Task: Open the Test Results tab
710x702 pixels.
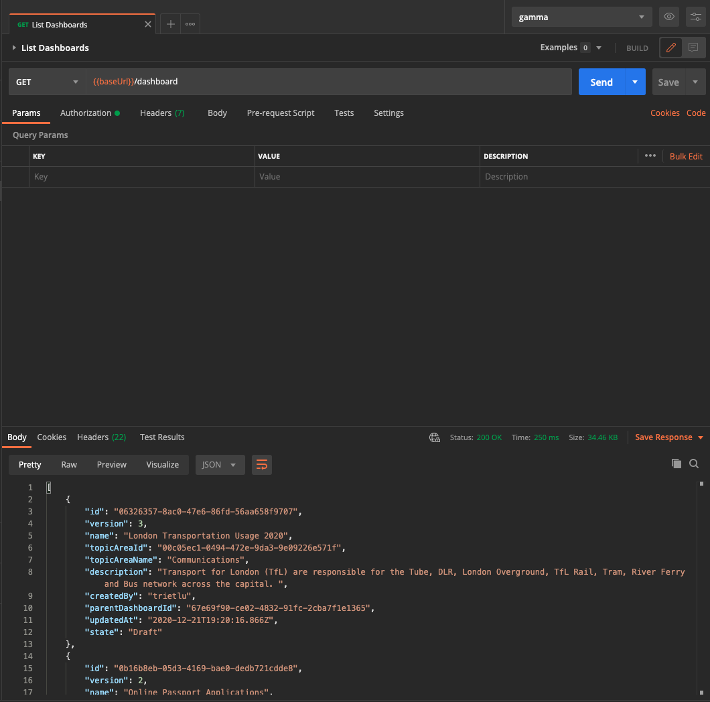Action: click(162, 437)
